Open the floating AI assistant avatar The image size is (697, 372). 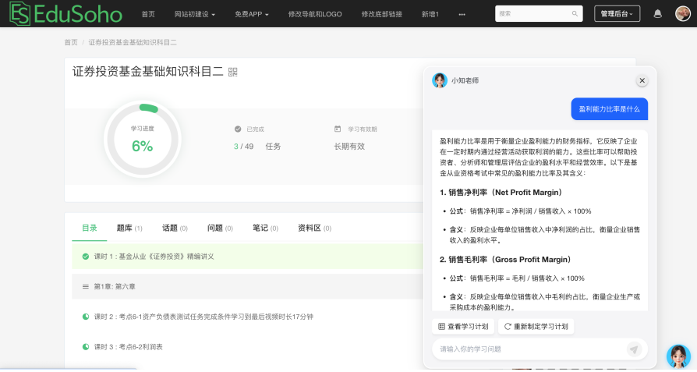click(678, 356)
